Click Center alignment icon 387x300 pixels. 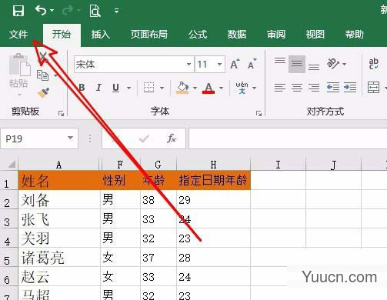coord(297,88)
